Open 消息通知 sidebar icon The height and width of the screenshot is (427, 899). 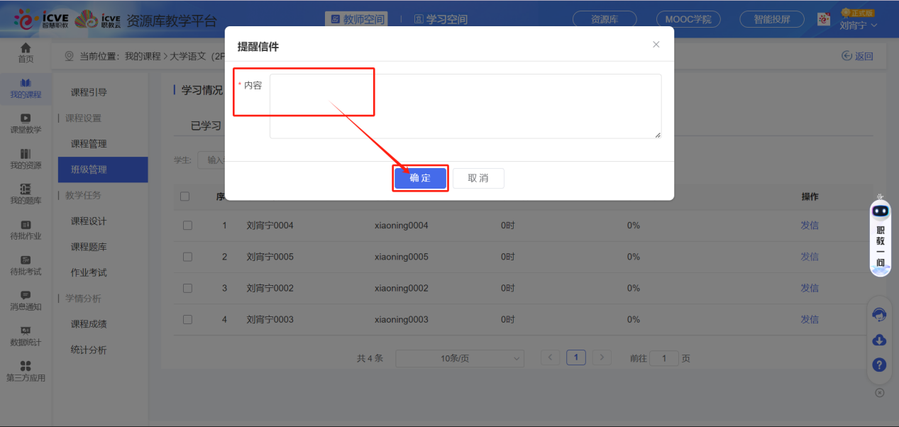[26, 300]
